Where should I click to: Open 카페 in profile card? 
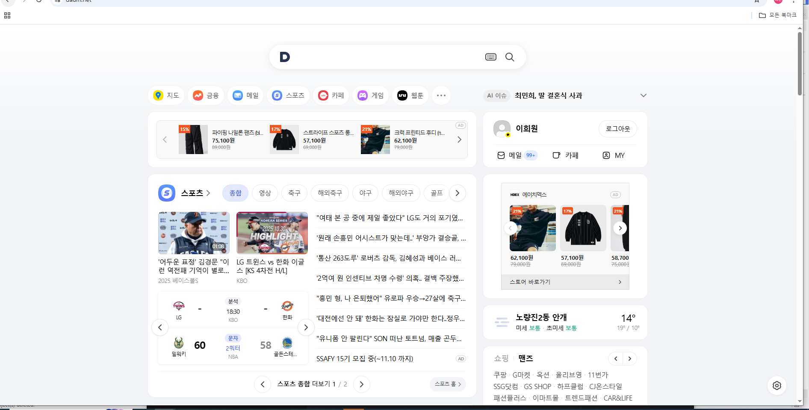(x=565, y=155)
